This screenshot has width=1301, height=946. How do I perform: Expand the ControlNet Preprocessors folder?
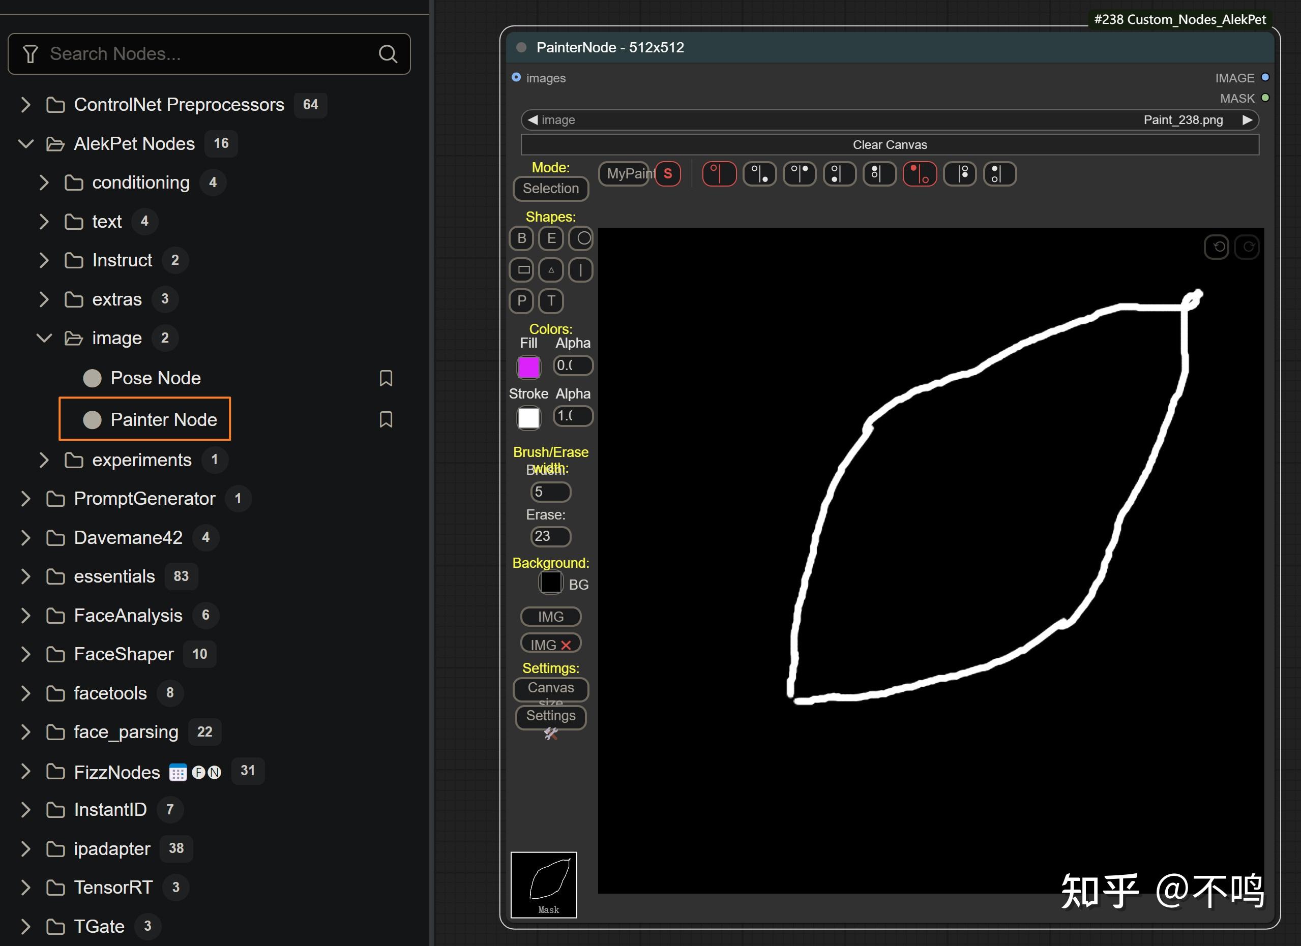pos(26,105)
